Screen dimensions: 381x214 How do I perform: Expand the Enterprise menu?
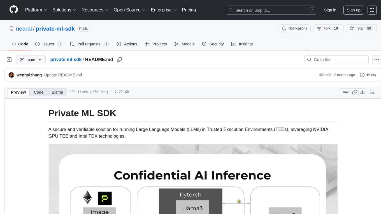164,10
